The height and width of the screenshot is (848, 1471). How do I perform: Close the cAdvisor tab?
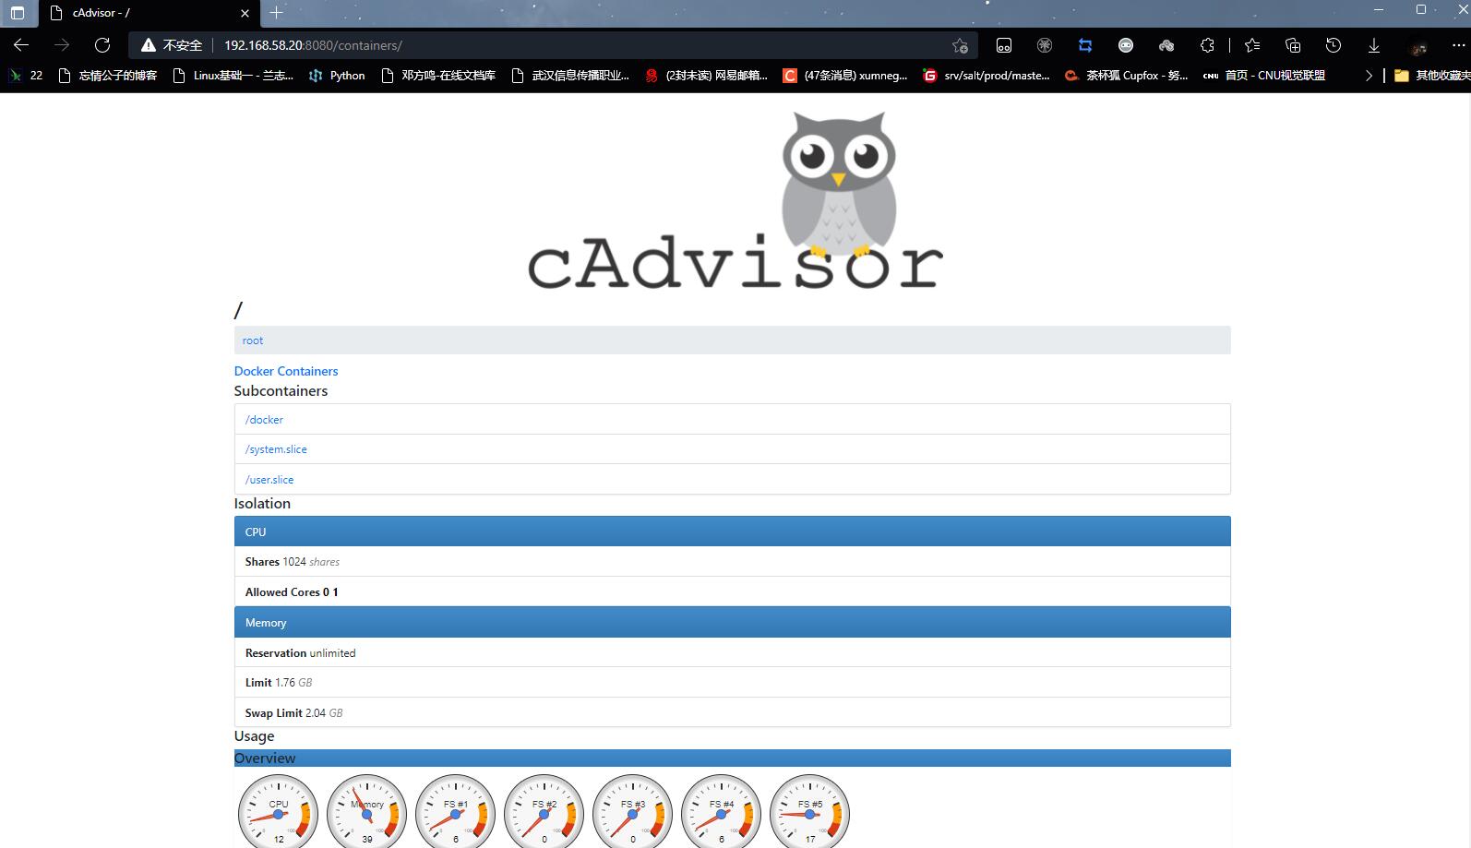pyautogui.click(x=245, y=13)
